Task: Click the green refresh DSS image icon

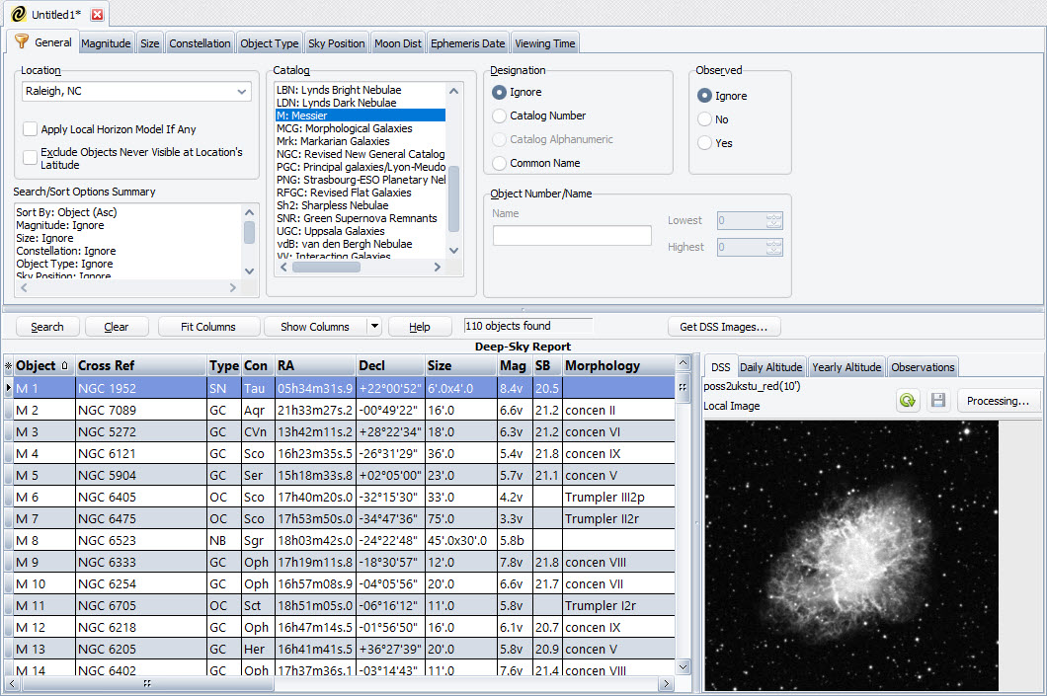Action: (x=908, y=401)
